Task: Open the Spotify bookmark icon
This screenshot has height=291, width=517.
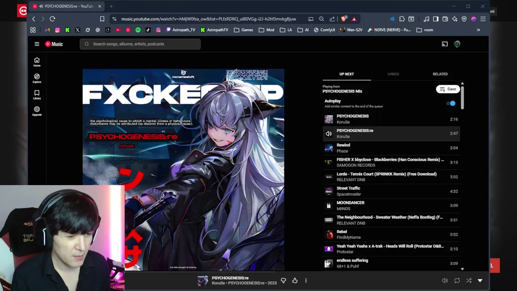Action: [x=138, y=30]
